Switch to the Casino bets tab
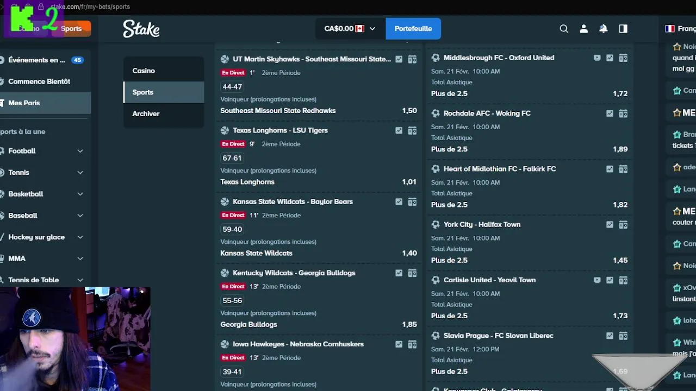The image size is (696, 391). pyautogui.click(x=164, y=71)
